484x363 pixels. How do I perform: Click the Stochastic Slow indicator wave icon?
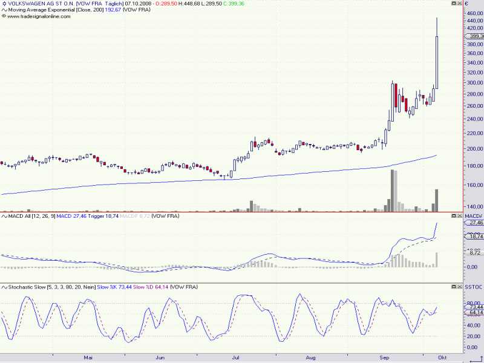point(4,287)
